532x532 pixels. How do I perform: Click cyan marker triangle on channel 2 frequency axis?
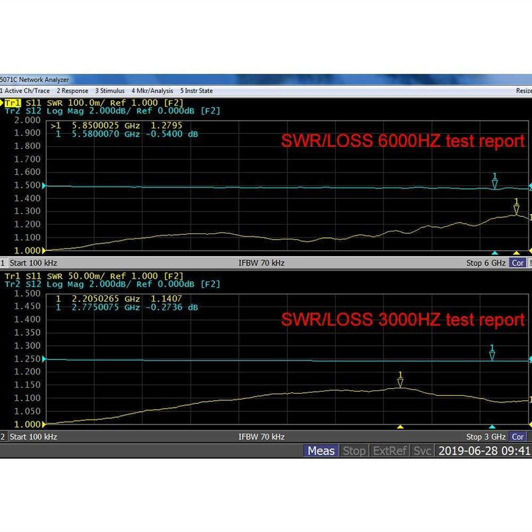[492, 426]
